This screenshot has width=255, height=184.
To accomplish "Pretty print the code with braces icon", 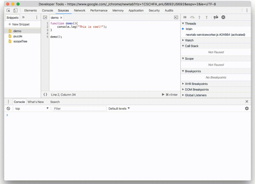I will click(x=45, y=94).
